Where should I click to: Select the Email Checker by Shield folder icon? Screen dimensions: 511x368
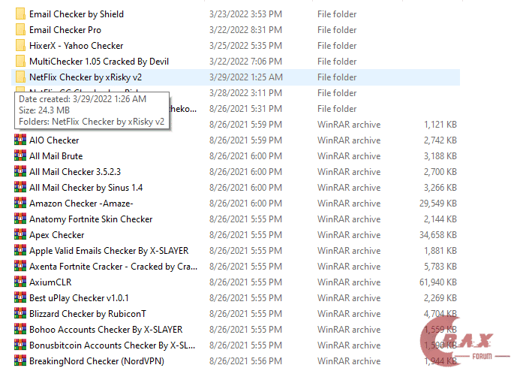(20, 14)
